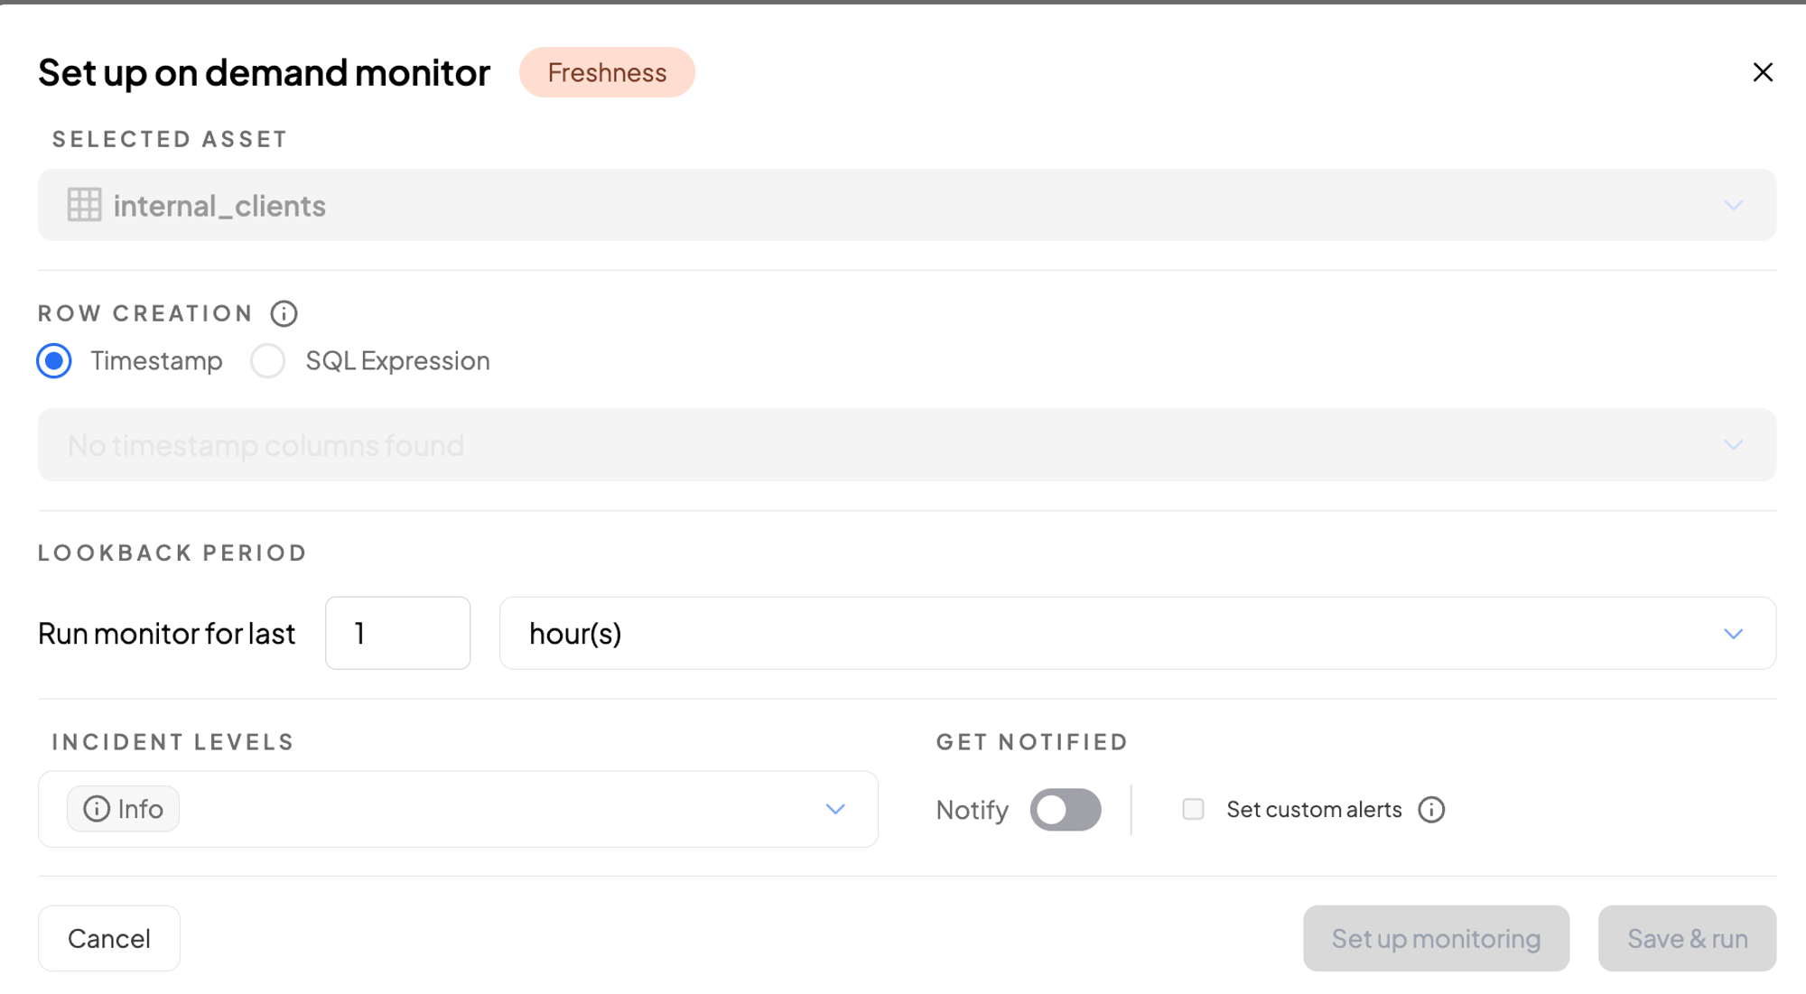Toggle the Notify switch on
The image size is (1806, 994).
point(1065,810)
